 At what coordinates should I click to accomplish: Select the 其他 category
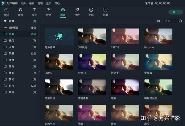19,92
